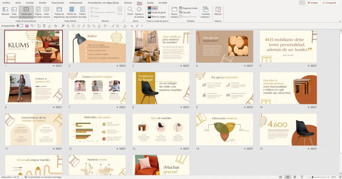The image size is (342, 179).
Task: Expand the Cambiar ventanas dropdown
Action: click(206, 12)
